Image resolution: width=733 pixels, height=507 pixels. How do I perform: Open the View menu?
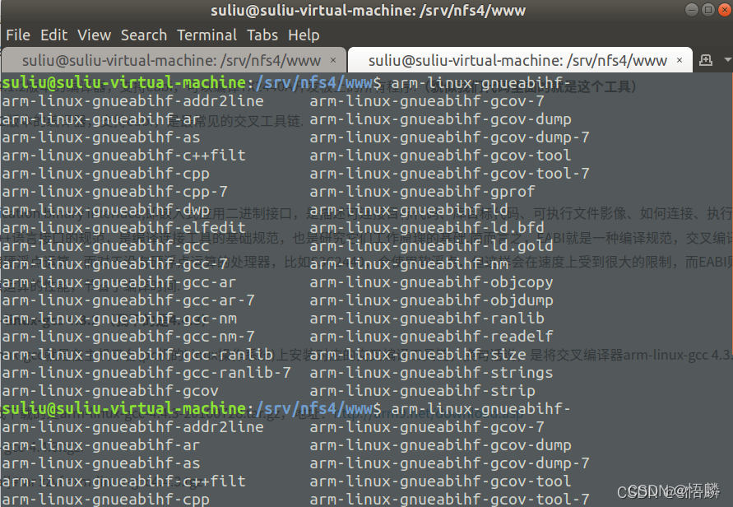click(x=94, y=35)
